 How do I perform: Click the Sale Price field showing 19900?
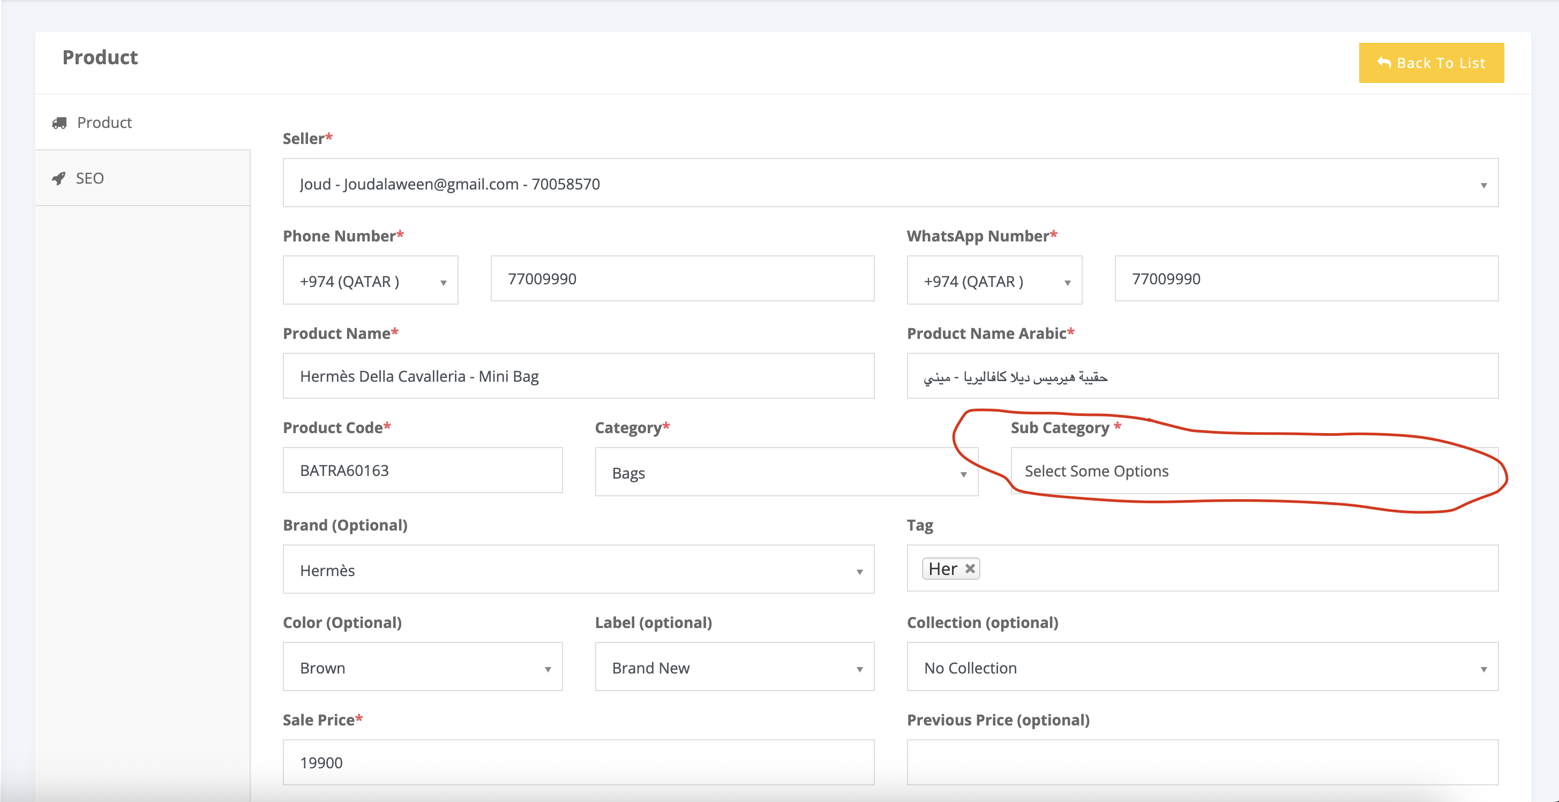578,762
